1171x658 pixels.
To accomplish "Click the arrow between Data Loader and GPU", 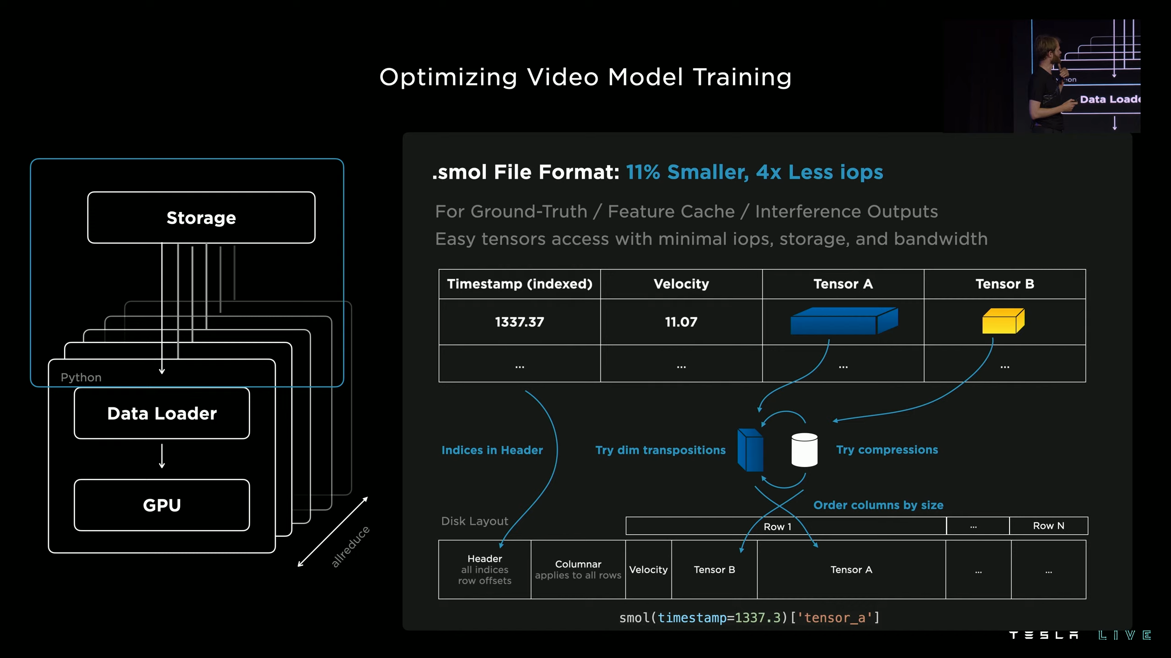I will click(162, 456).
